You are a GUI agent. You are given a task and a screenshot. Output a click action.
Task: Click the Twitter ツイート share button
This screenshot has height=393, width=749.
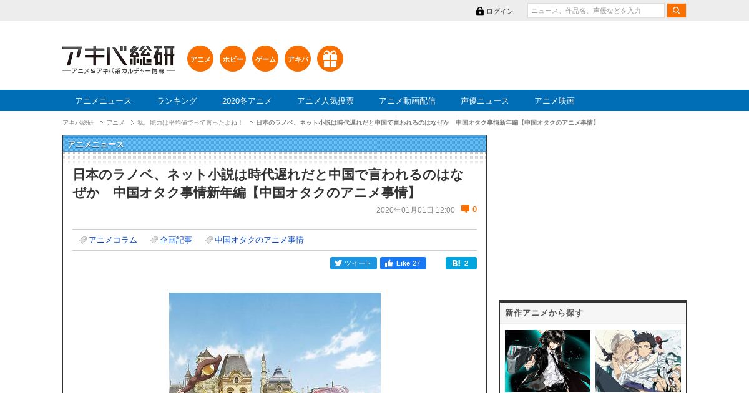click(353, 263)
